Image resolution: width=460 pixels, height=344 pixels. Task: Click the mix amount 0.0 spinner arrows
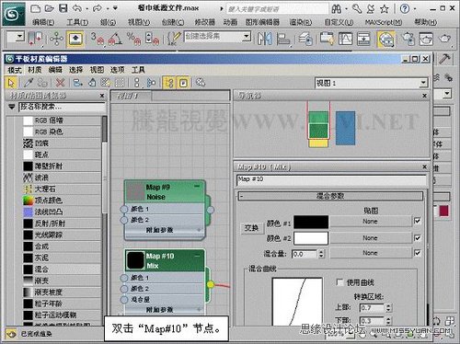pos(321,254)
